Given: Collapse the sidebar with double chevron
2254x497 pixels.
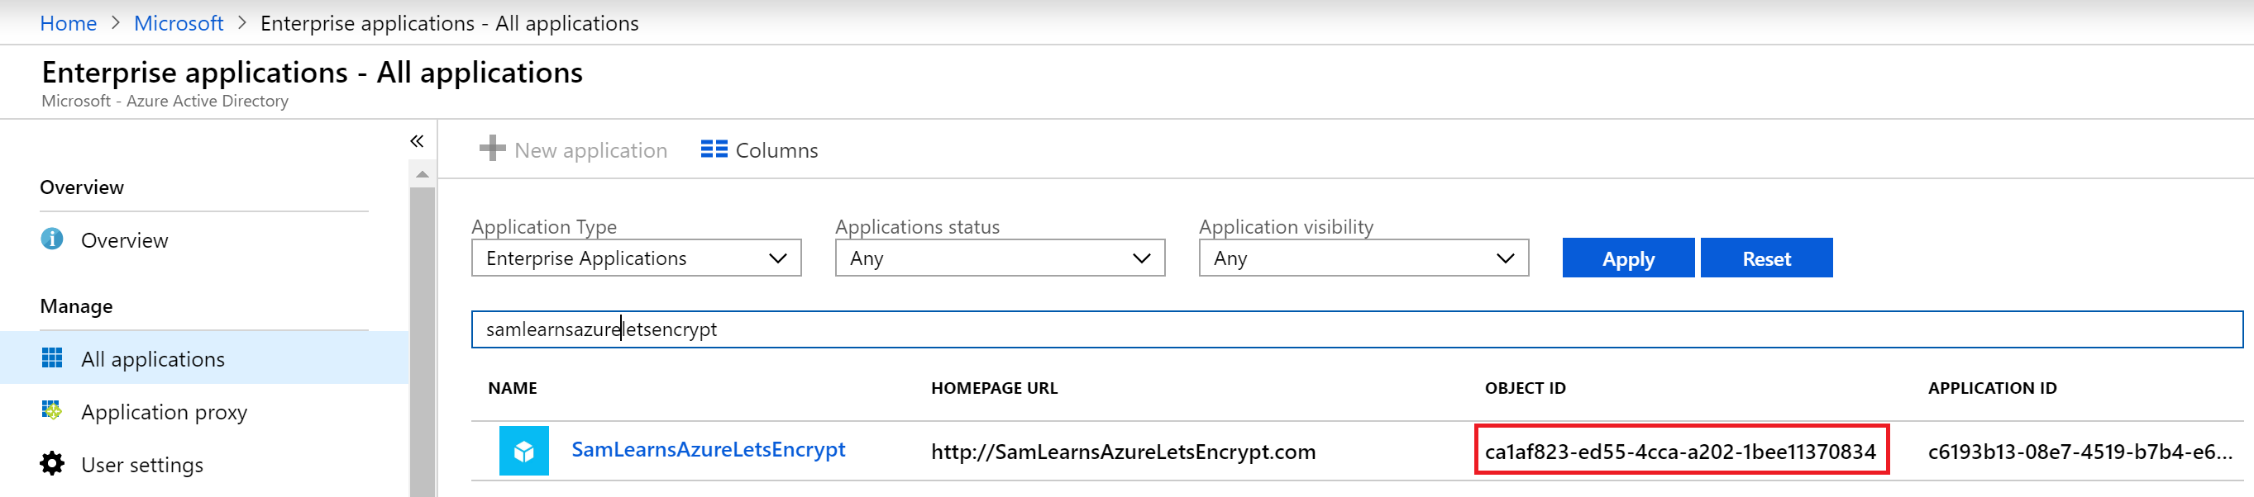Looking at the screenshot, I should tap(417, 141).
